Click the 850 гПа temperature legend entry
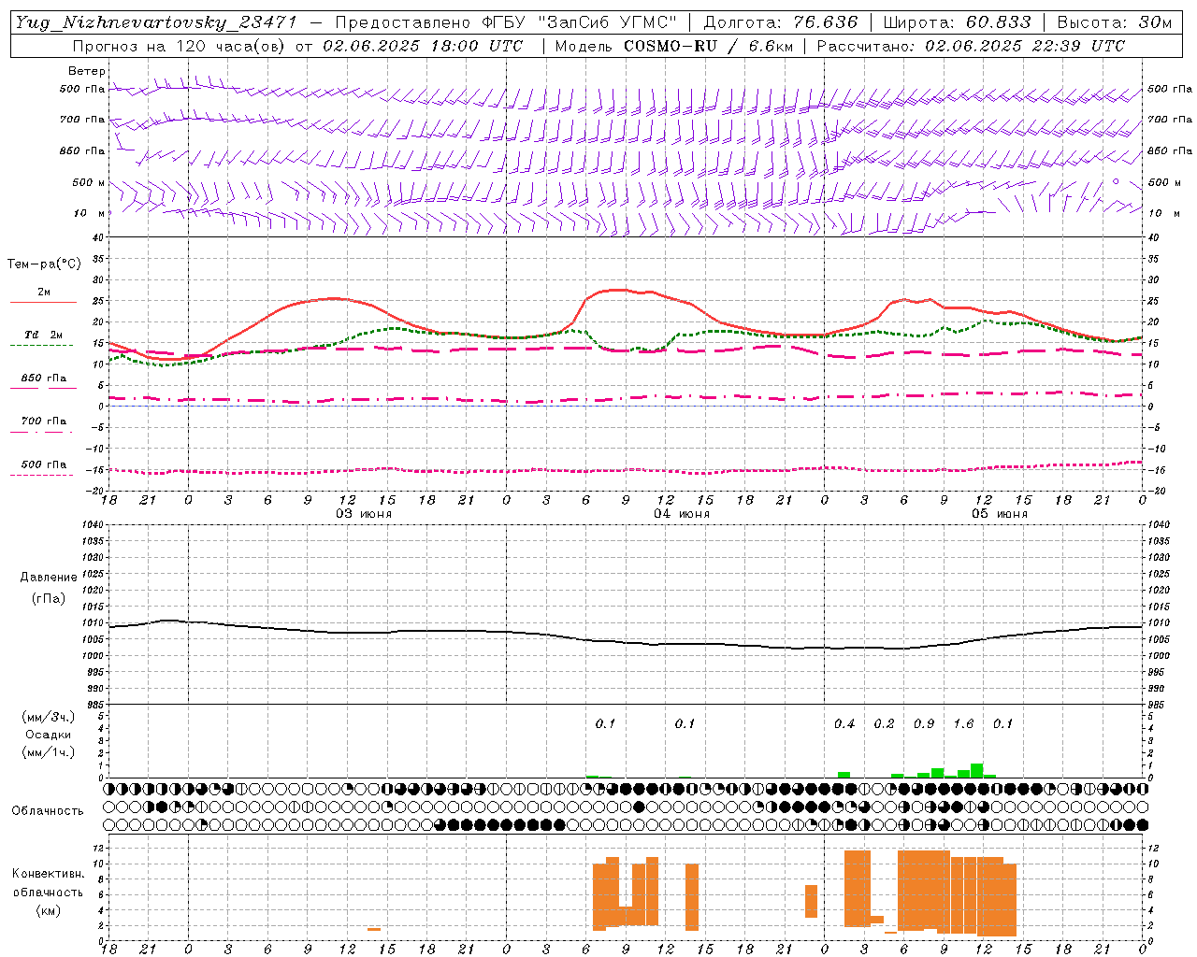Viewport: 1197px width, 957px height. click(x=43, y=379)
